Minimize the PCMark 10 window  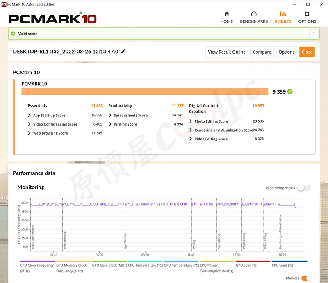294,5
